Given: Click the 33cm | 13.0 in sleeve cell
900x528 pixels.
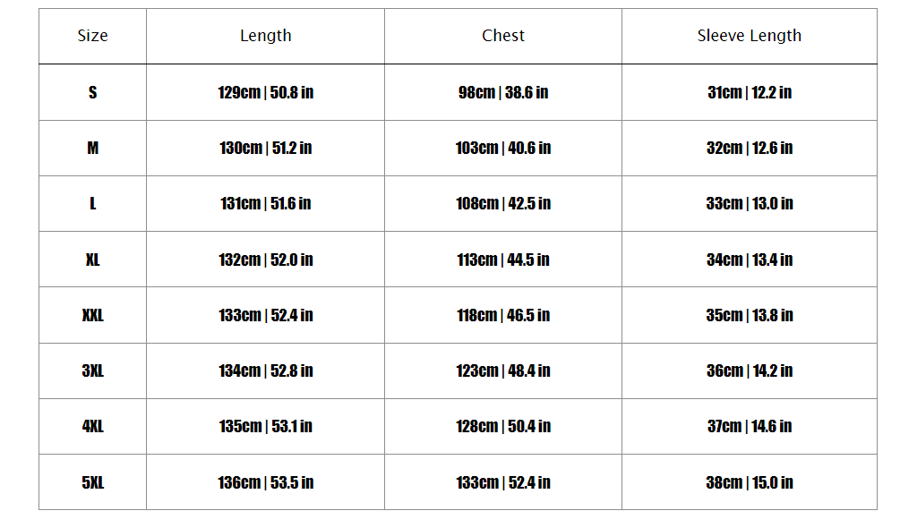Looking at the screenshot, I should click(750, 203).
